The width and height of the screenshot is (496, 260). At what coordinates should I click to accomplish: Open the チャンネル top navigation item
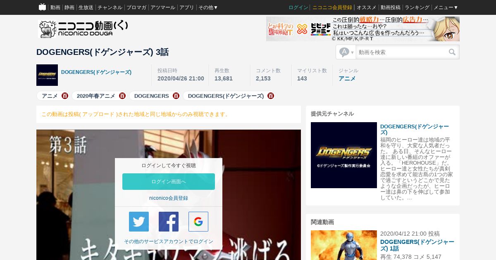click(x=110, y=7)
